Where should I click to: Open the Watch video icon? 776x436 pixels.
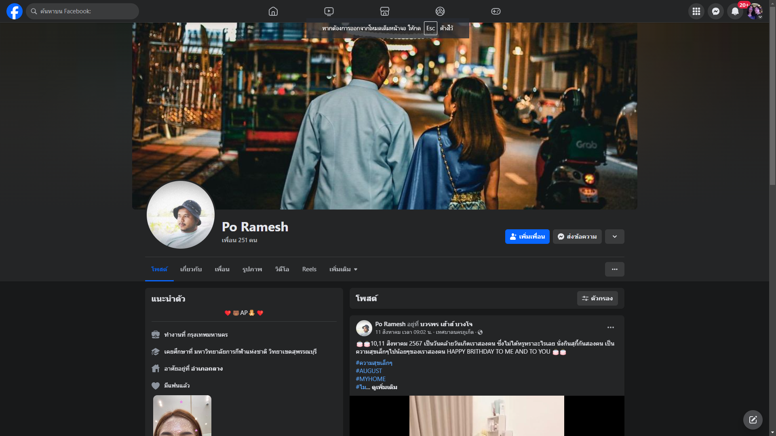click(329, 11)
